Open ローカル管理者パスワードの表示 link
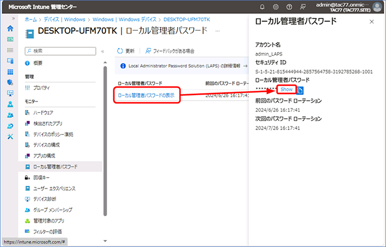The height and width of the screenshot is (247, 386). point(146,95)
